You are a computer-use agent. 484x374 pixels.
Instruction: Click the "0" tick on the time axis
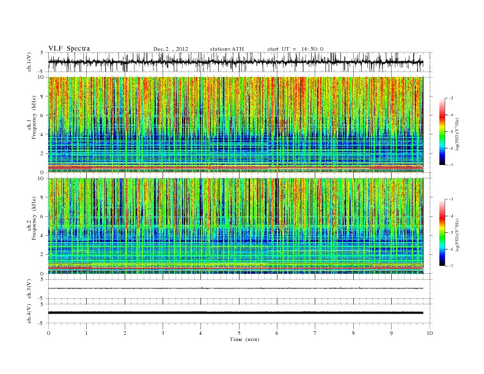(x=48, y=333)
